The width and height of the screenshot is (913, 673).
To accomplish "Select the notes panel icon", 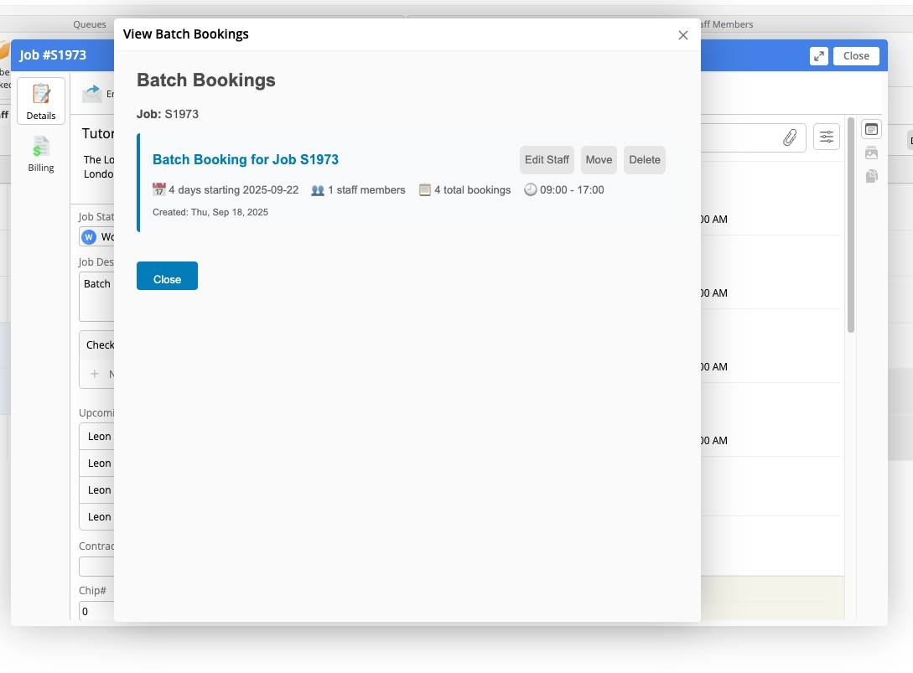I will point(872,130).
